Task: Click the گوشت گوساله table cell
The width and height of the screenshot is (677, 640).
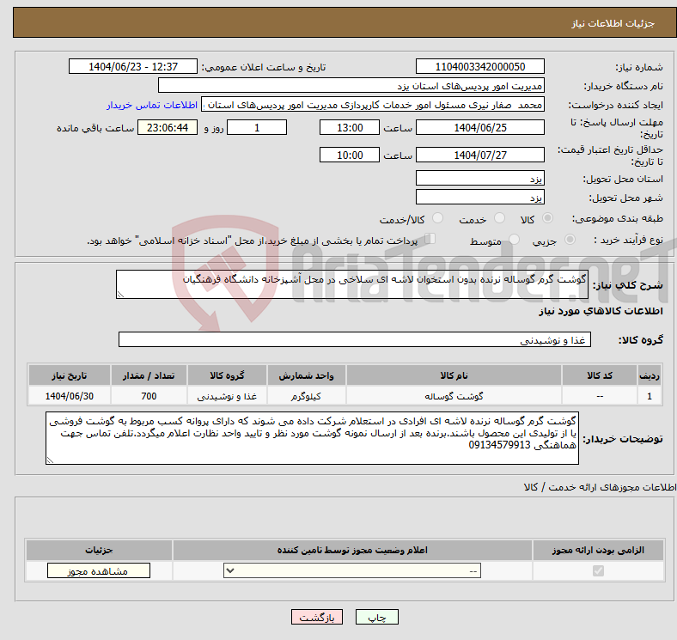Action: coord(454,396)
